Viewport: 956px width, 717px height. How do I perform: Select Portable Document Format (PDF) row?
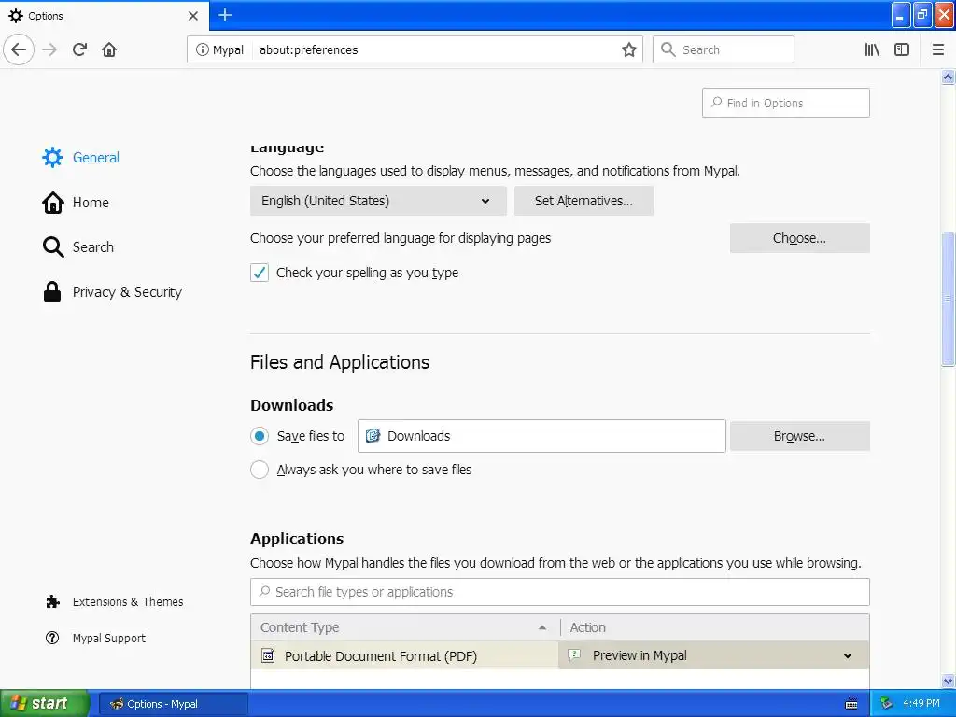pos(405,656)
